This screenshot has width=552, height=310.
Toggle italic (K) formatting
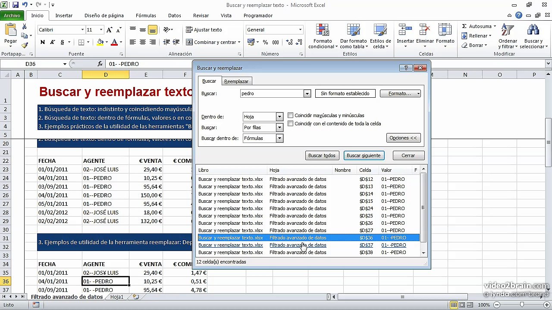click(52, 42)
